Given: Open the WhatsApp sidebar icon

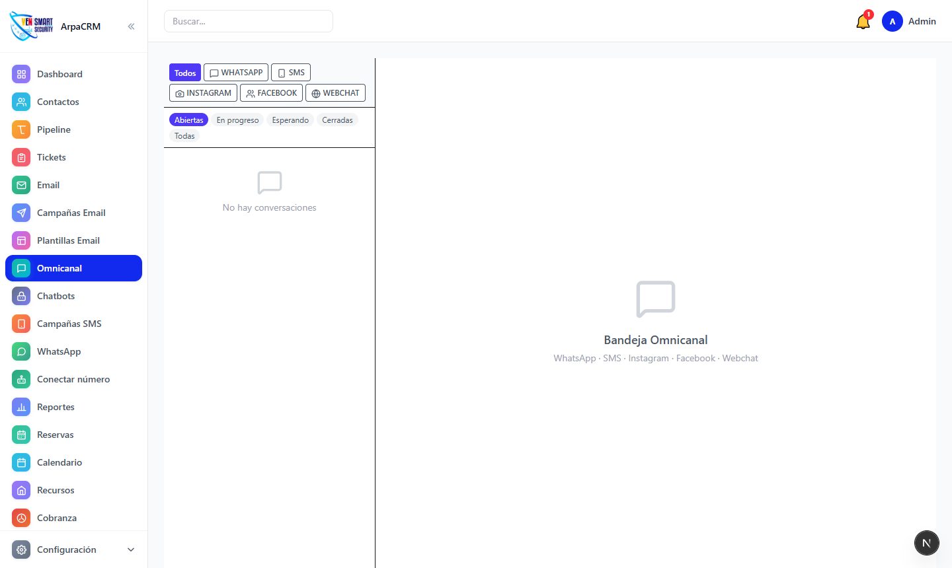Looking at the screenshot, I should (21, 351).
